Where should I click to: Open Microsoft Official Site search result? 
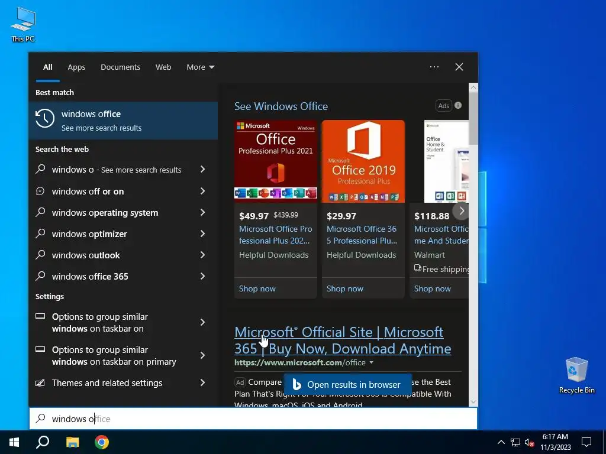(343, 340)
